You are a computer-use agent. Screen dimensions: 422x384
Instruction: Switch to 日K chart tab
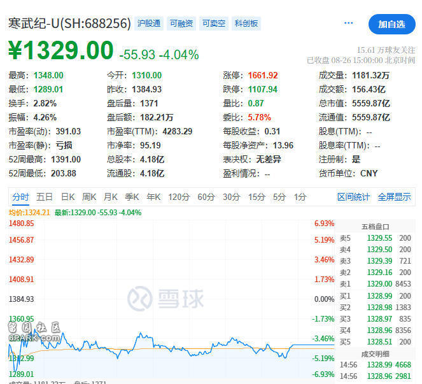68,197
